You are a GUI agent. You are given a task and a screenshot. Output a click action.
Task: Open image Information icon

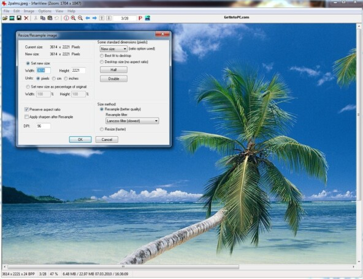tap(66, 18)
